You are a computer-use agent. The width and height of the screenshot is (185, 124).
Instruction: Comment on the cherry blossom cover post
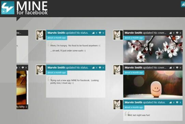[x=177, y=33]
